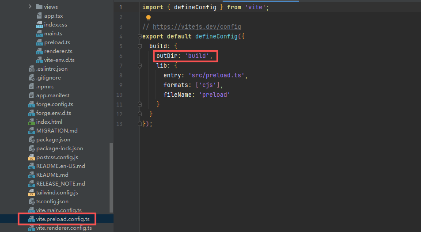Open .eslintrc.json file
Screen dimensions: 421x232
coord(52,69)
